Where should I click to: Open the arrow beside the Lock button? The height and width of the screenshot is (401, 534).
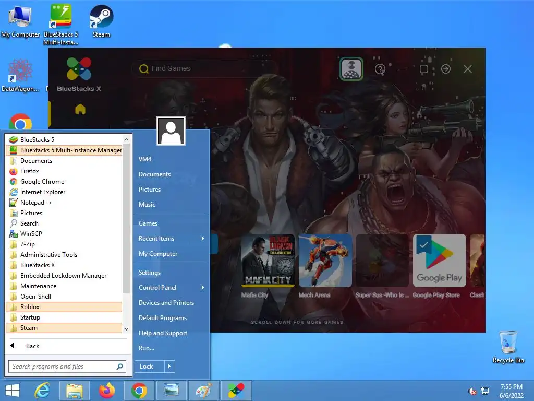169,367
